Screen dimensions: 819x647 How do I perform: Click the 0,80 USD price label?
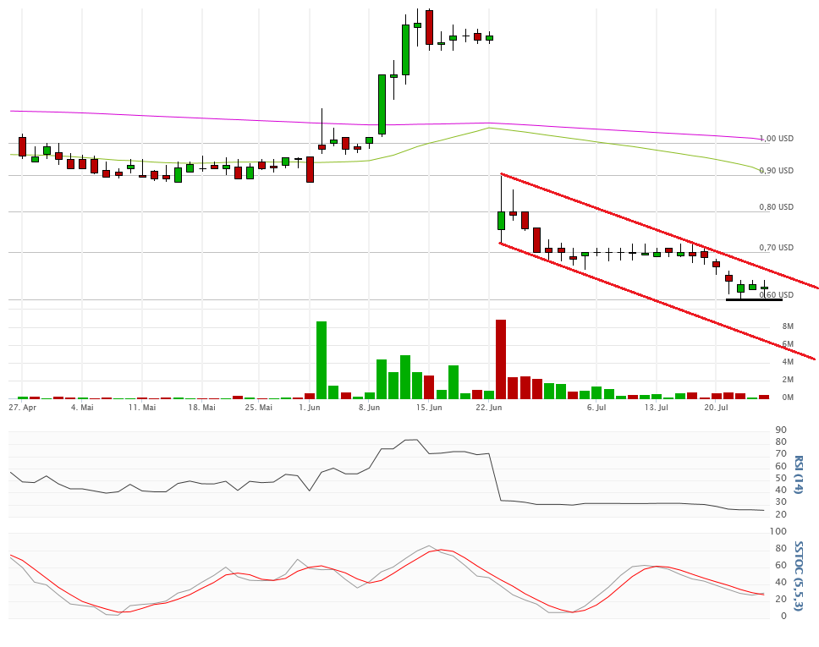click(776, 207)
